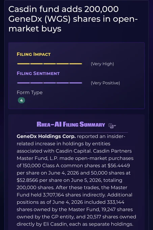
Task: Click the $56.4449 share price text
Action: [x=119, y=165]
